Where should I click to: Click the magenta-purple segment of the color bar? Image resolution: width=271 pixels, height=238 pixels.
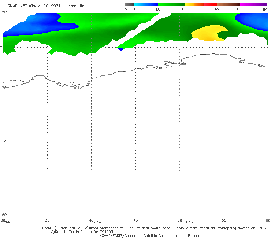click(x=253, y=4)
